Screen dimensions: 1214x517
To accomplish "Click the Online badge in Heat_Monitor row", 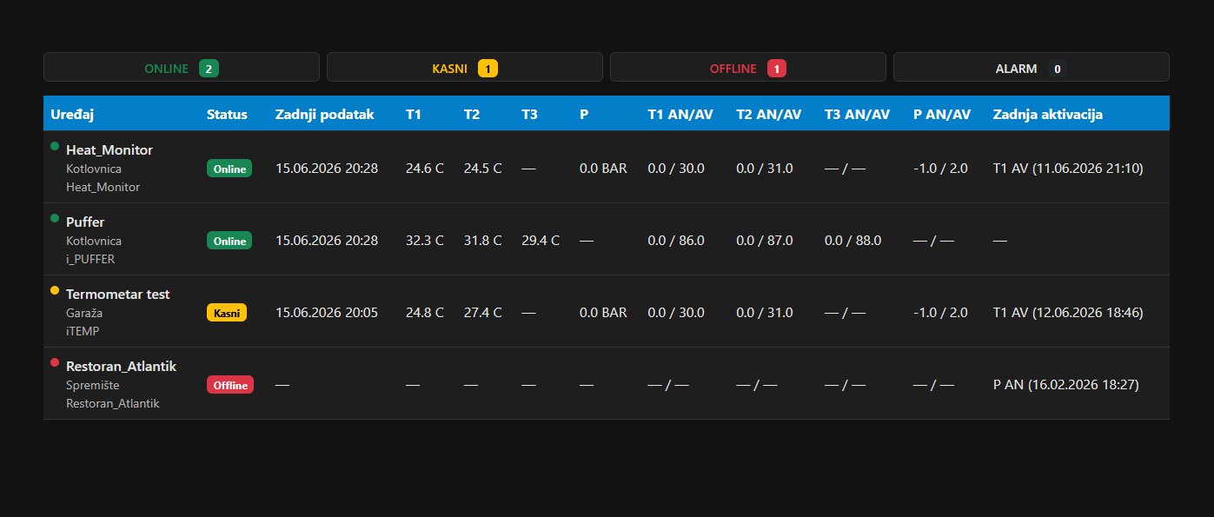I will (x=229, y=169).
